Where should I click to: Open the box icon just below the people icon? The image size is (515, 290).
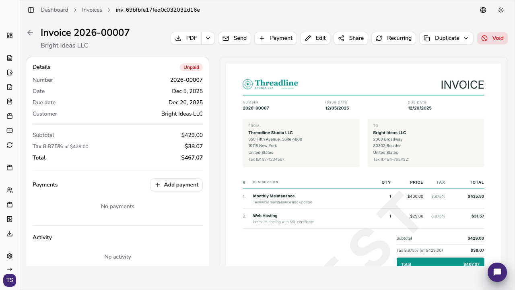[10, 205]
